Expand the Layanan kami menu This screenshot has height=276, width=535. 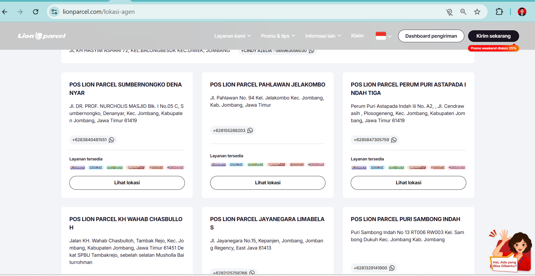point(233,36)
